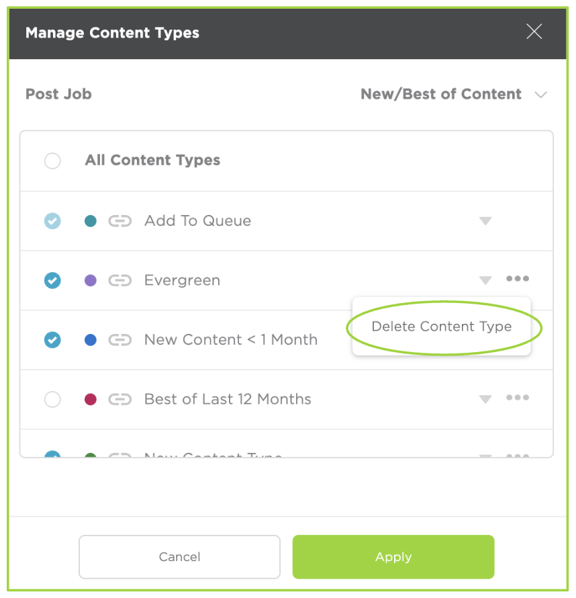Close the Manage Content Types dialog
This screenshot has height=598, width=576.
pos(534,32)
